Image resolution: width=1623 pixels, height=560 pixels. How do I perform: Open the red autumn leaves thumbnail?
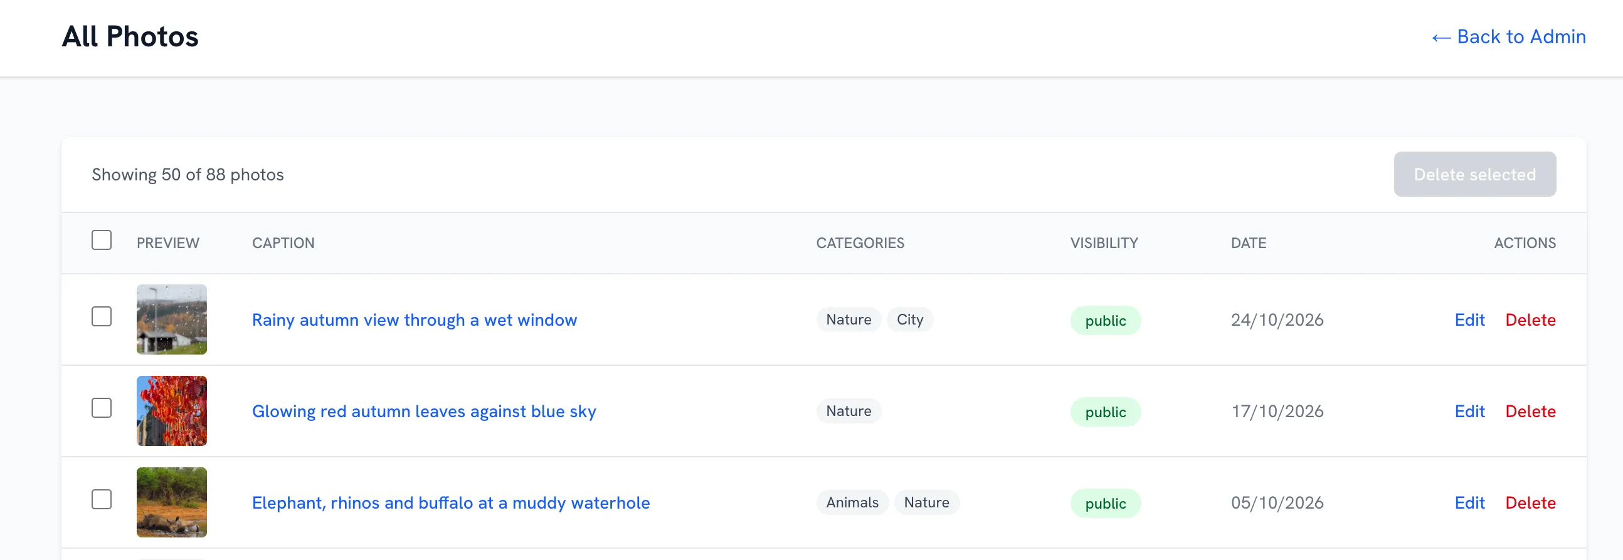tap(171, 411)
